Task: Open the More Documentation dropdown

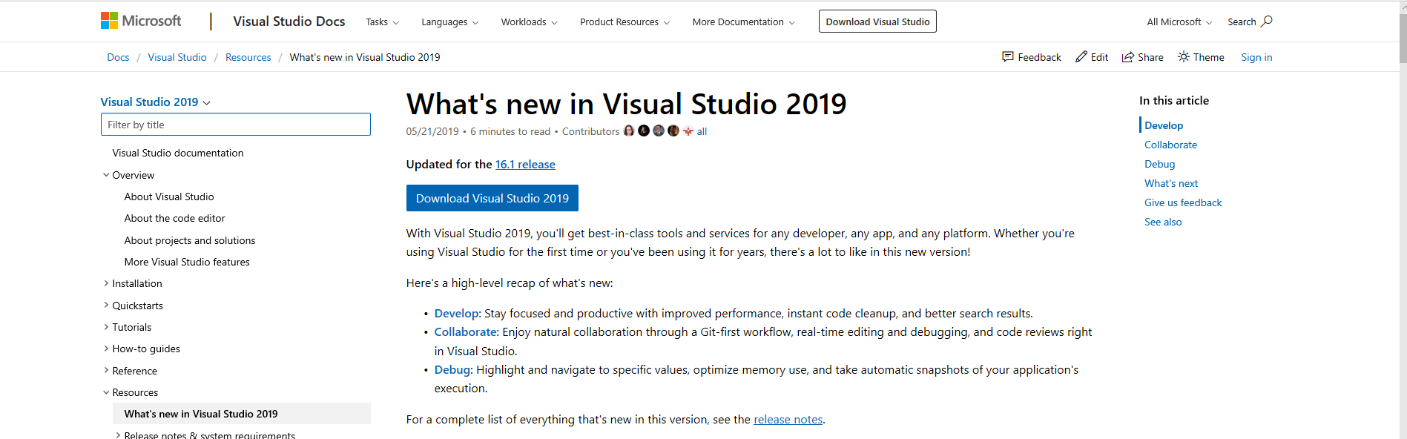Action: tap(743, 22)
